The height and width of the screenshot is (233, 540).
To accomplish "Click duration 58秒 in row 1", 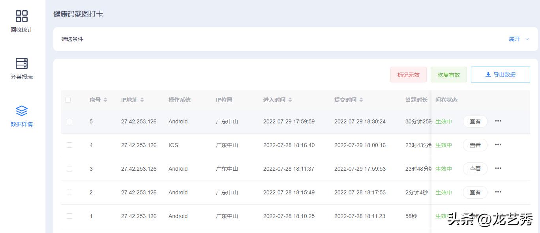I will (411, 216).
